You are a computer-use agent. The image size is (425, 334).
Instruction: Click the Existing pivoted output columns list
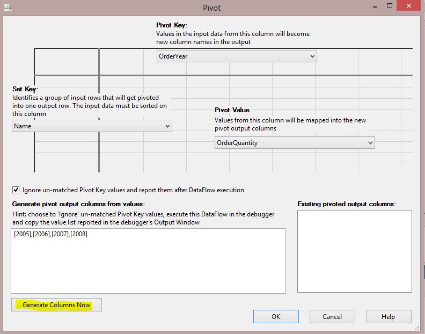coord(354,251)
